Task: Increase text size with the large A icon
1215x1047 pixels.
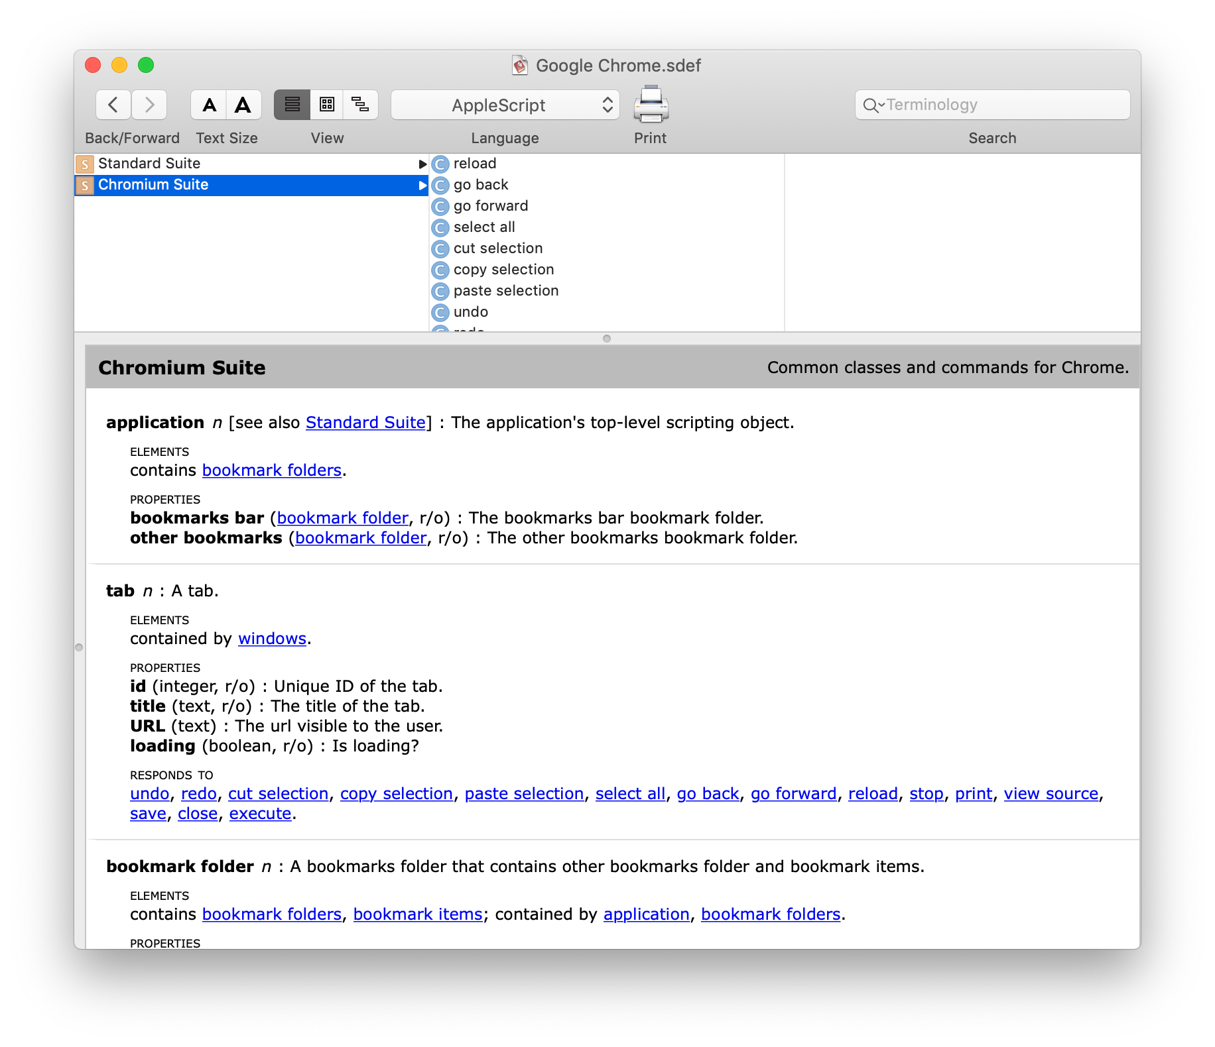Action: click(x=242, y=104)
